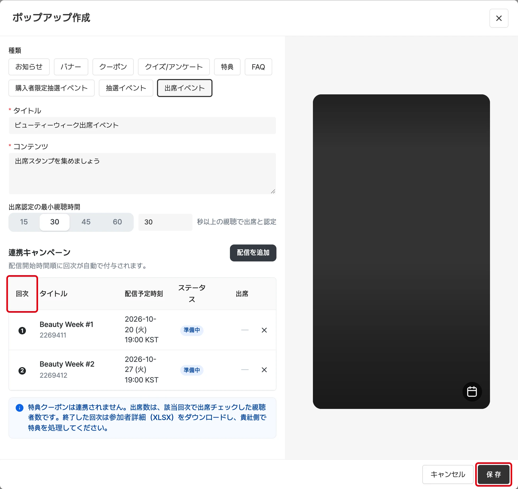This screenshot has height=489, width=518.
Task: Select the 抽選イベント type
Action: (x=126, y=88)
